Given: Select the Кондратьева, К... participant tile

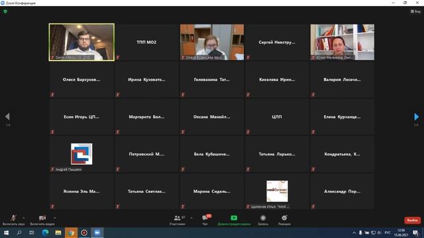Looking at the screenshot, I should click(343, 154).
